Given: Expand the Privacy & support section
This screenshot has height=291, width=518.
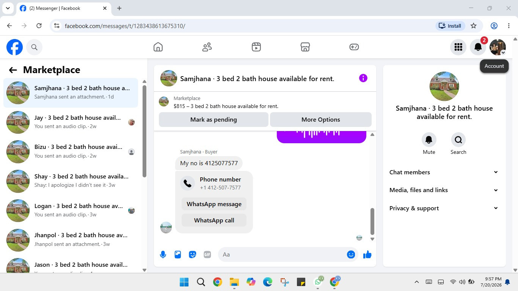Looking at the screenshot, I should point(444,208).
